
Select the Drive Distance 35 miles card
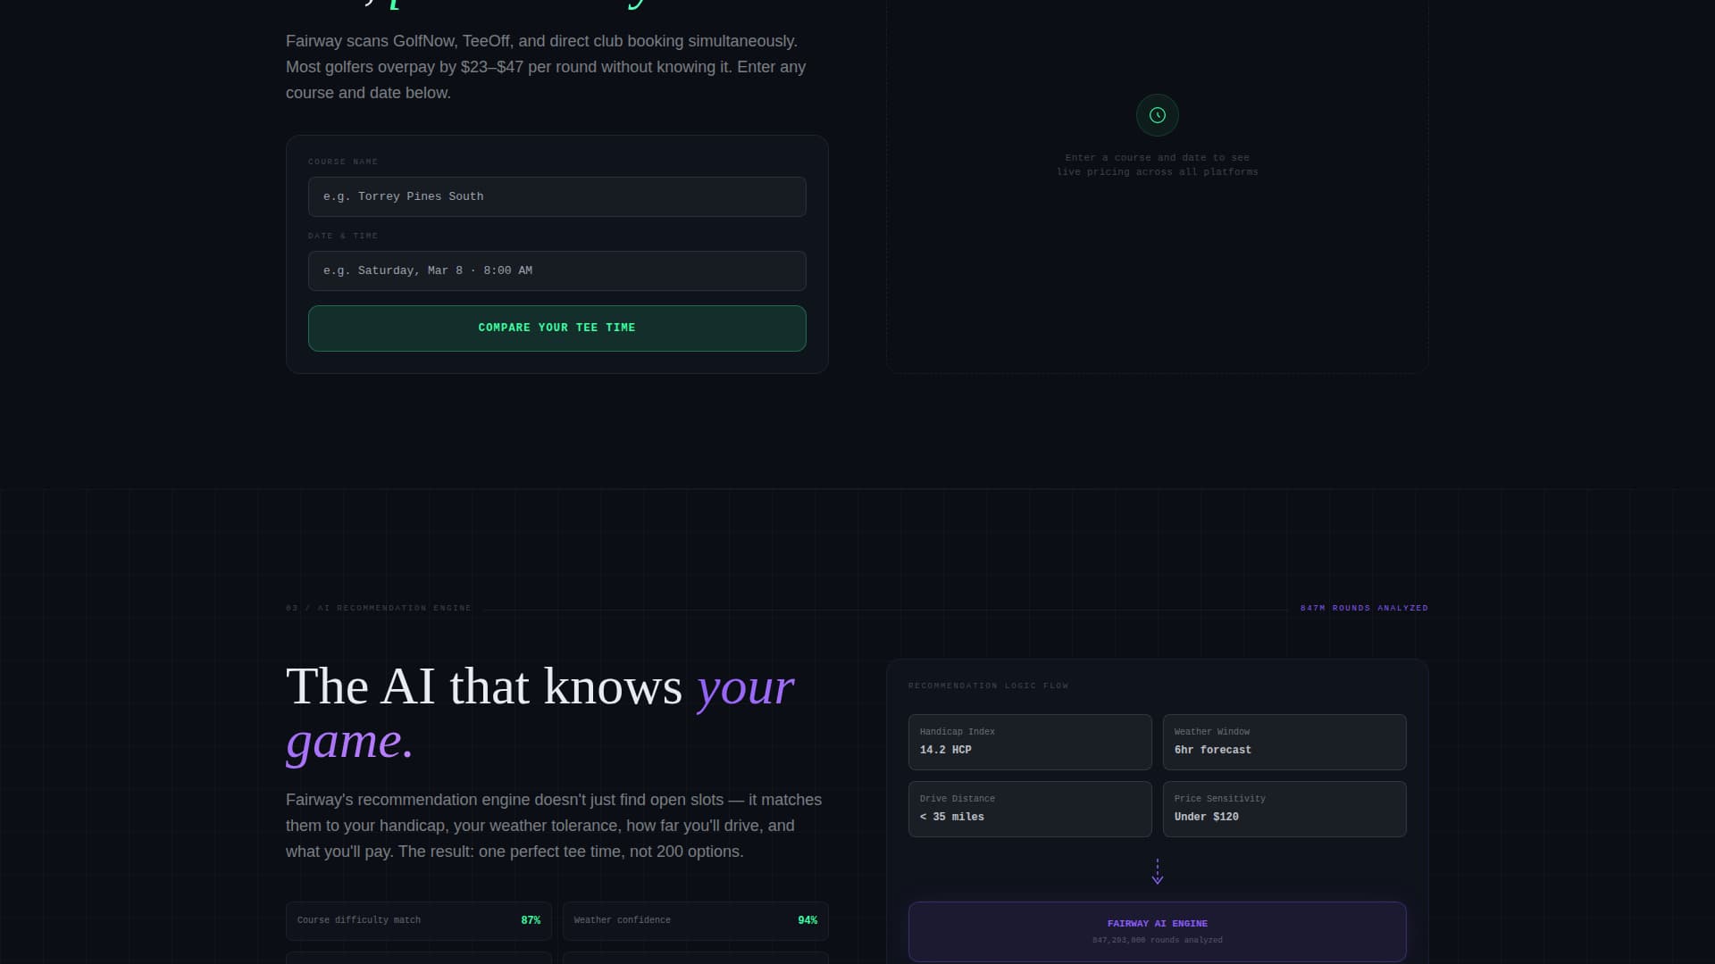1030,809
